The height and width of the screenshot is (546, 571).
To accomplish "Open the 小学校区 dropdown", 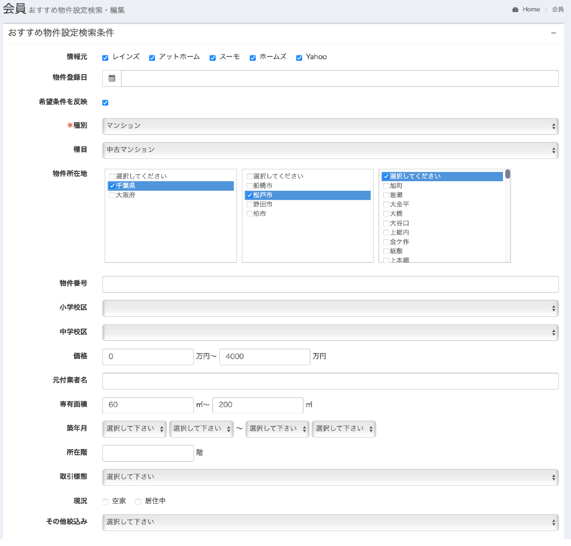I will pos(330,308).
